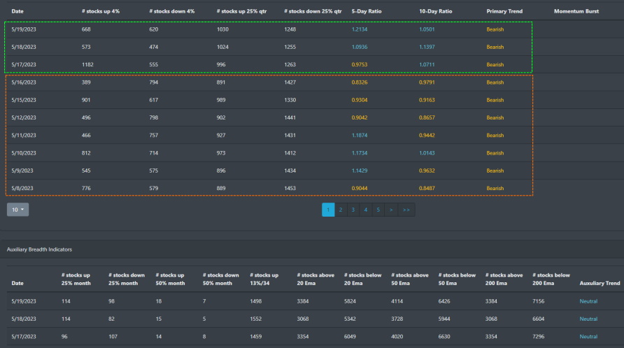Select the 5/18/2023 date in top table
Screen dimensions: 624x348
(24, 47)
